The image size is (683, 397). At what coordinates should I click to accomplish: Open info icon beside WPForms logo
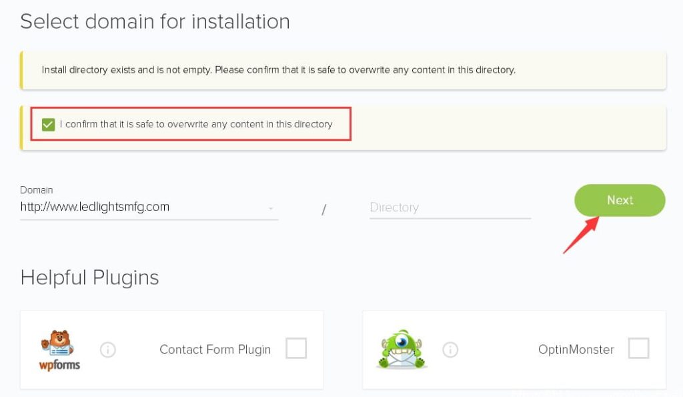(x=108, y=350)
